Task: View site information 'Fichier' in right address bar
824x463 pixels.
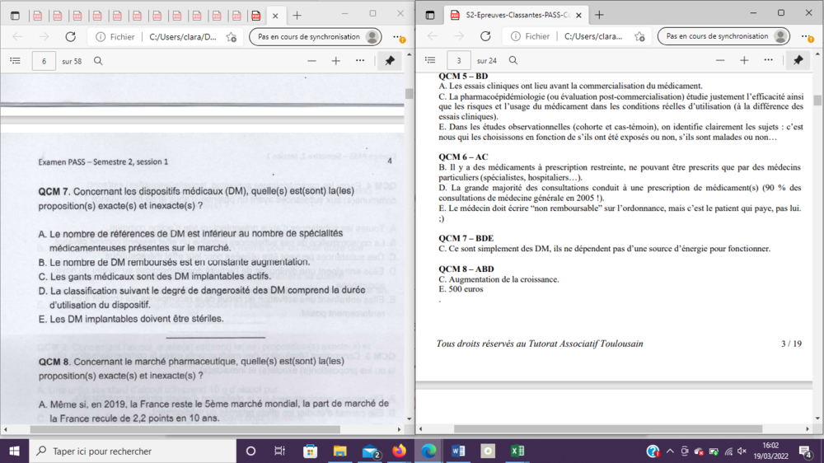Action: (527, 37)
